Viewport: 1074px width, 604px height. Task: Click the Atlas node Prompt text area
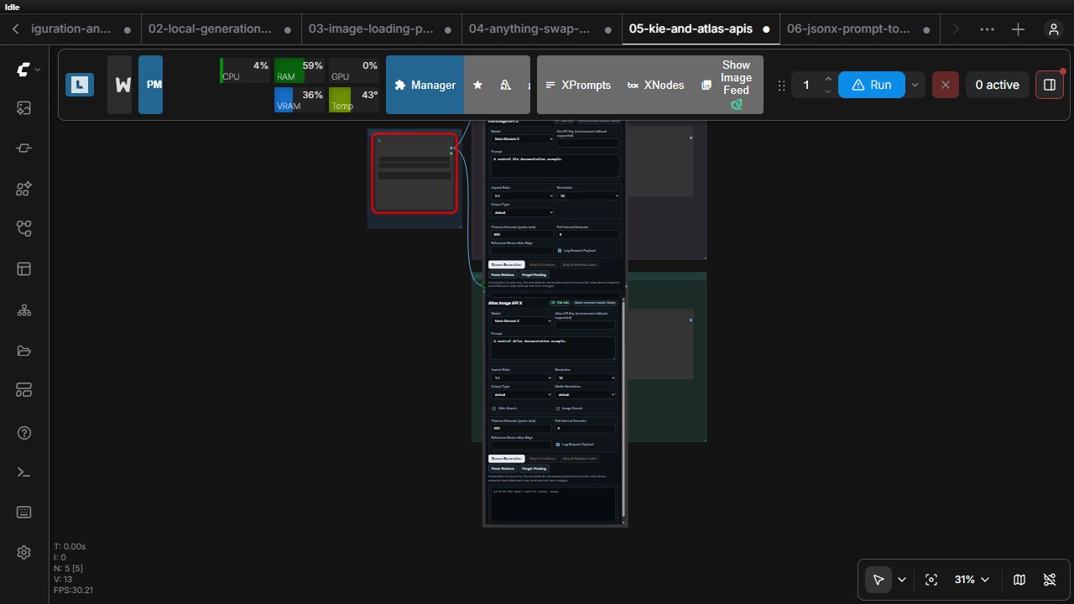(x=553, y=348)
